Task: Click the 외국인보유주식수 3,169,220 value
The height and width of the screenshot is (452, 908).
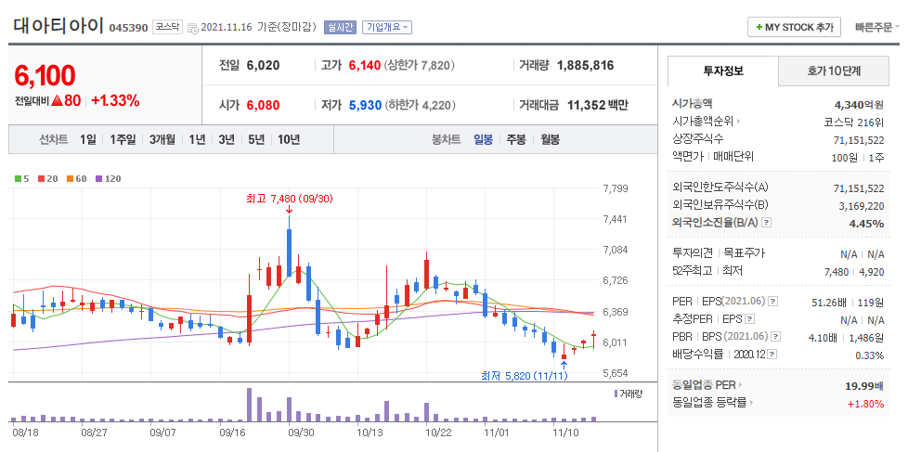Action: (x=860, y=205)
